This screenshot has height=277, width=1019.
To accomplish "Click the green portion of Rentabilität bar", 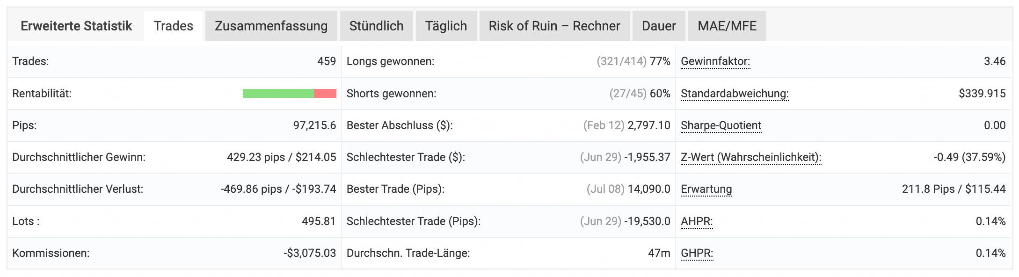I will [x=278, y=94].
